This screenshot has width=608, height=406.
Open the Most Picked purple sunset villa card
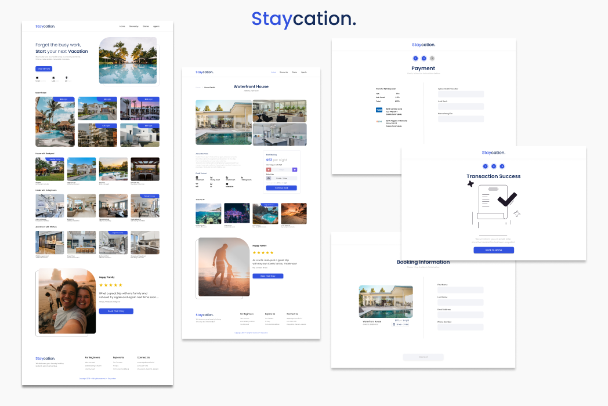(140, 108)
